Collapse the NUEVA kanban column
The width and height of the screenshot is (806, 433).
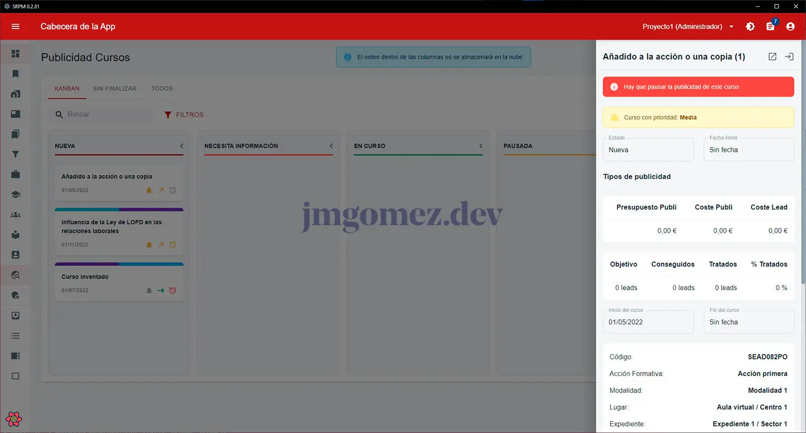point(182,146)
